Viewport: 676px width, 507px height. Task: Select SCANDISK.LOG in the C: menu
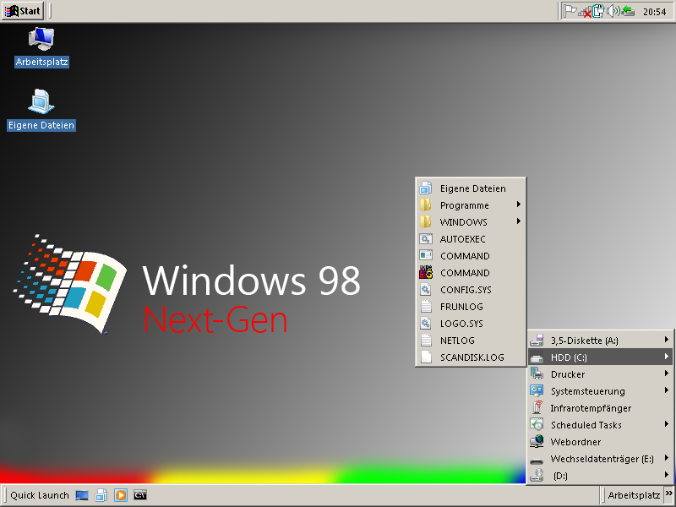point(471,357)
